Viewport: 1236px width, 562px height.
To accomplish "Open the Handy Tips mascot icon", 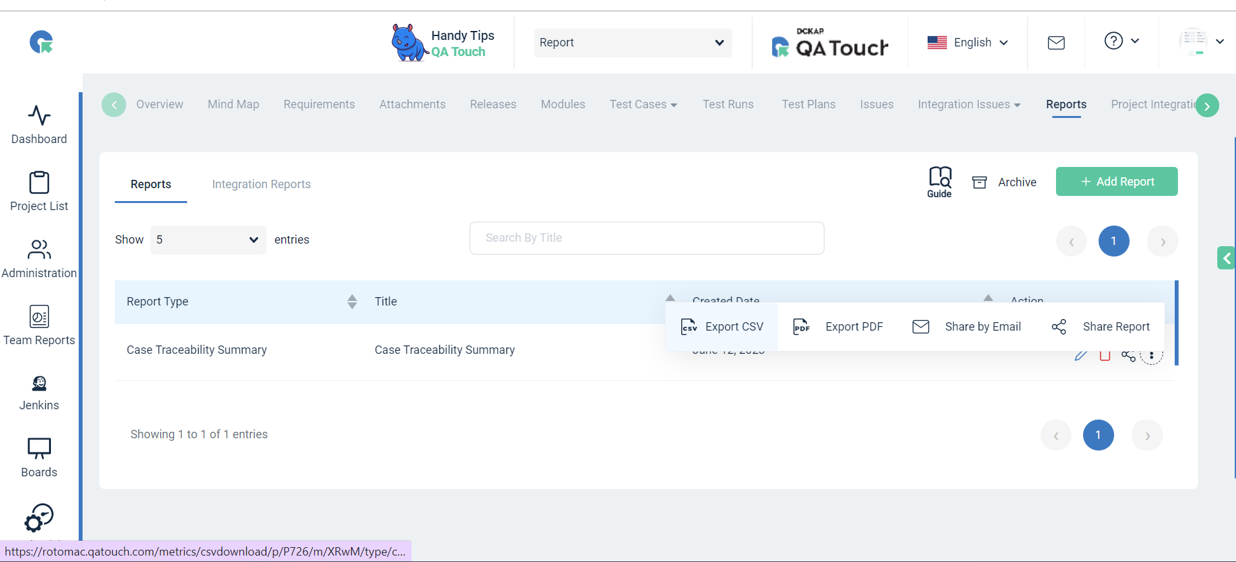I will (x=409, y=43).
